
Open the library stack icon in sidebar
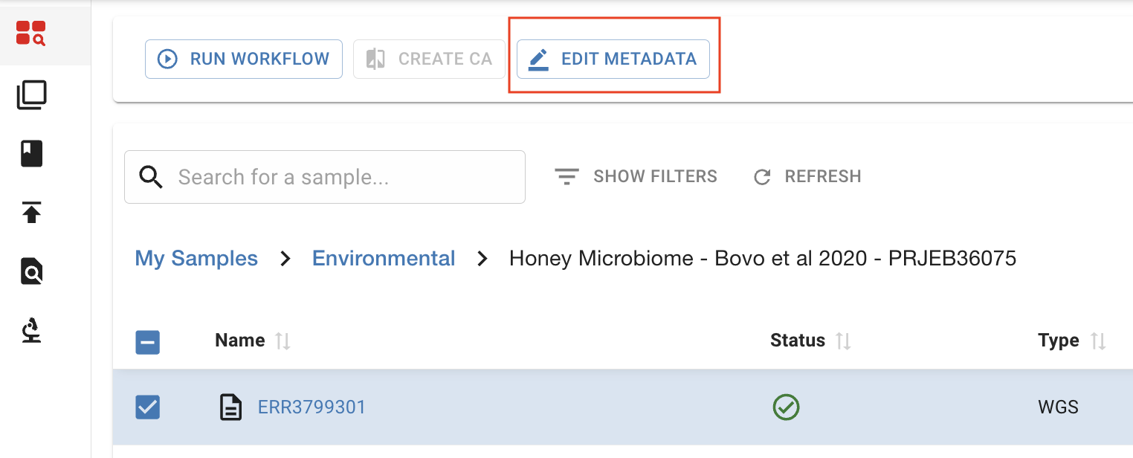[x=31, y=95]
